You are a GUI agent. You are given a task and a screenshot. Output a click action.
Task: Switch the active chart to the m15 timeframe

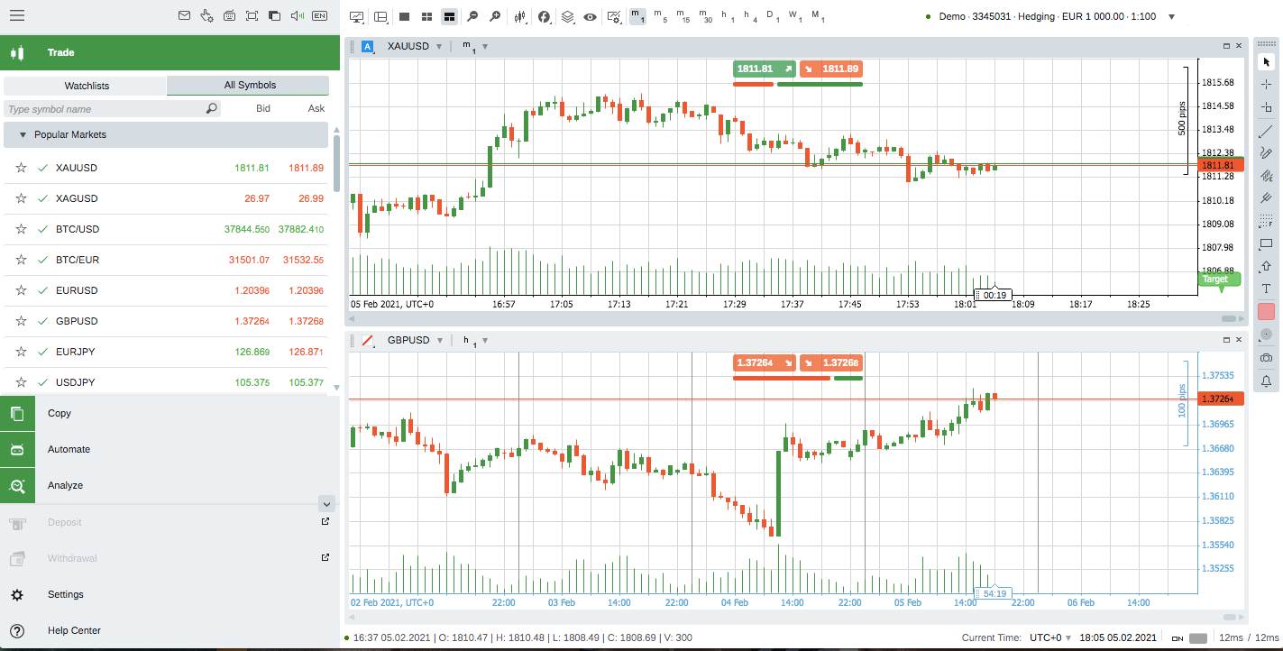(x=683, y=16)
